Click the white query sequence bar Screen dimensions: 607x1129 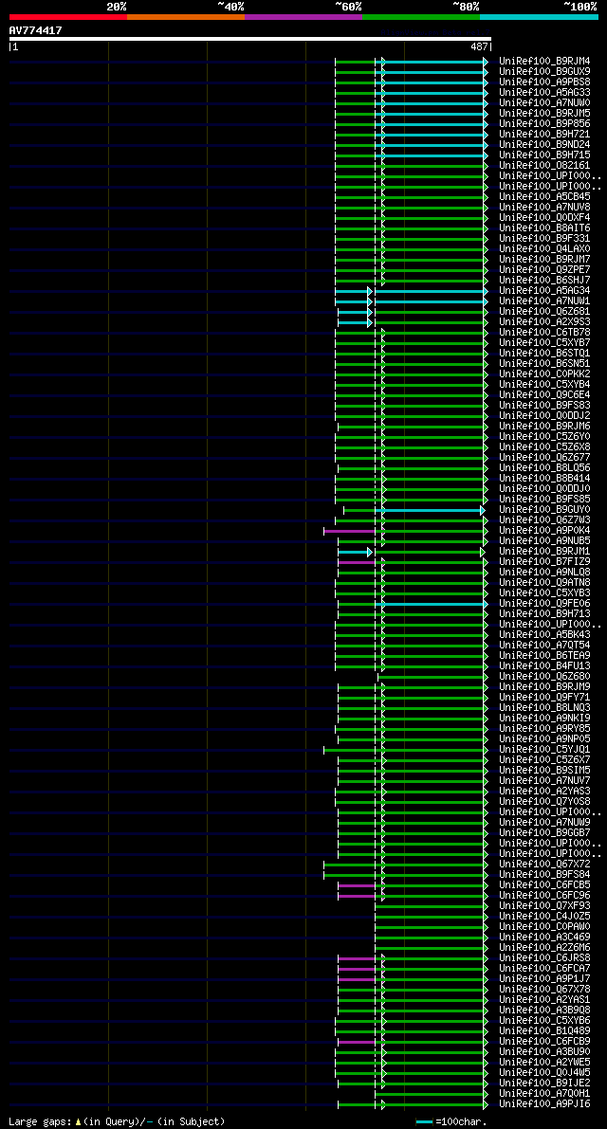click(x=249, y=39)
